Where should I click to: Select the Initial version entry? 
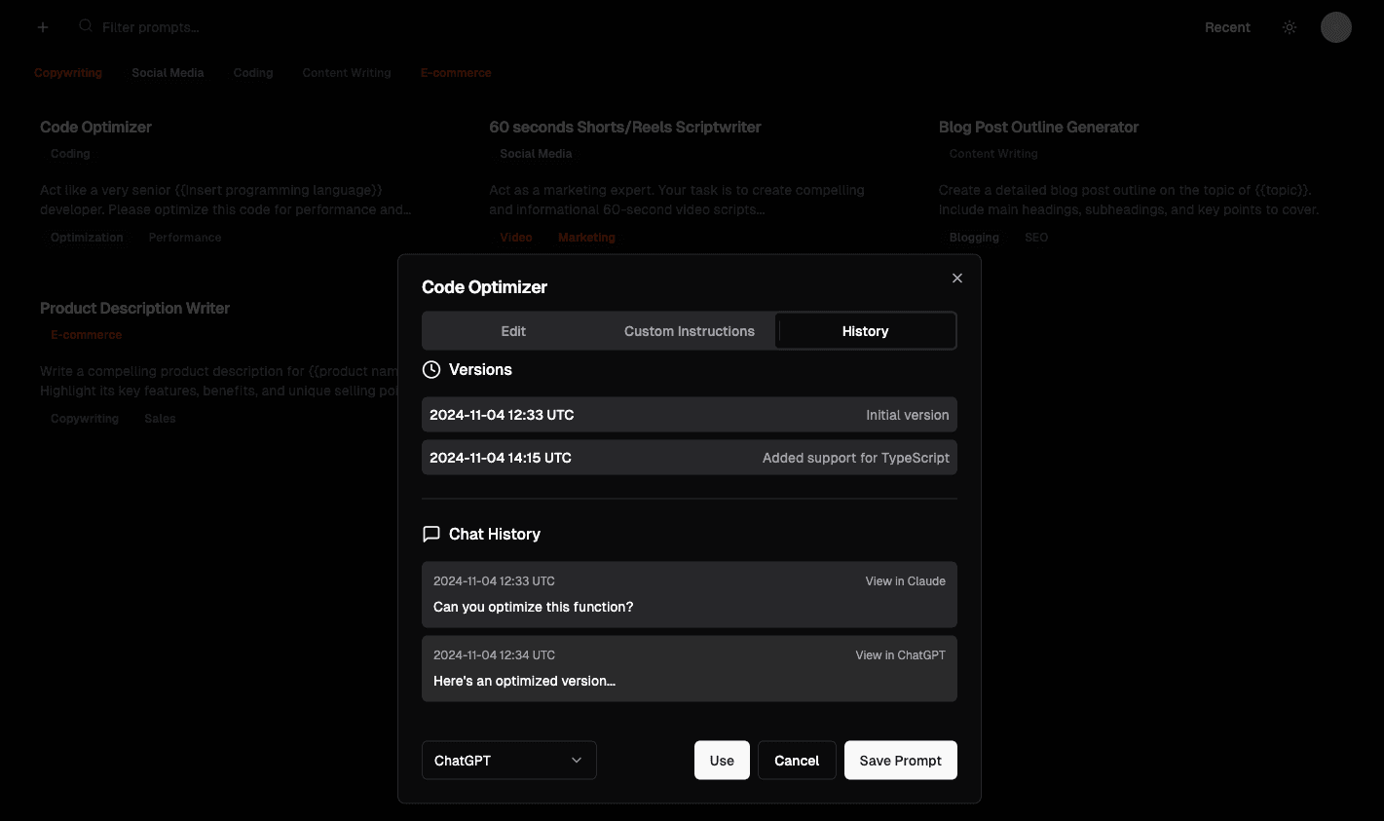pyautogui.click(x=689, y=415)
